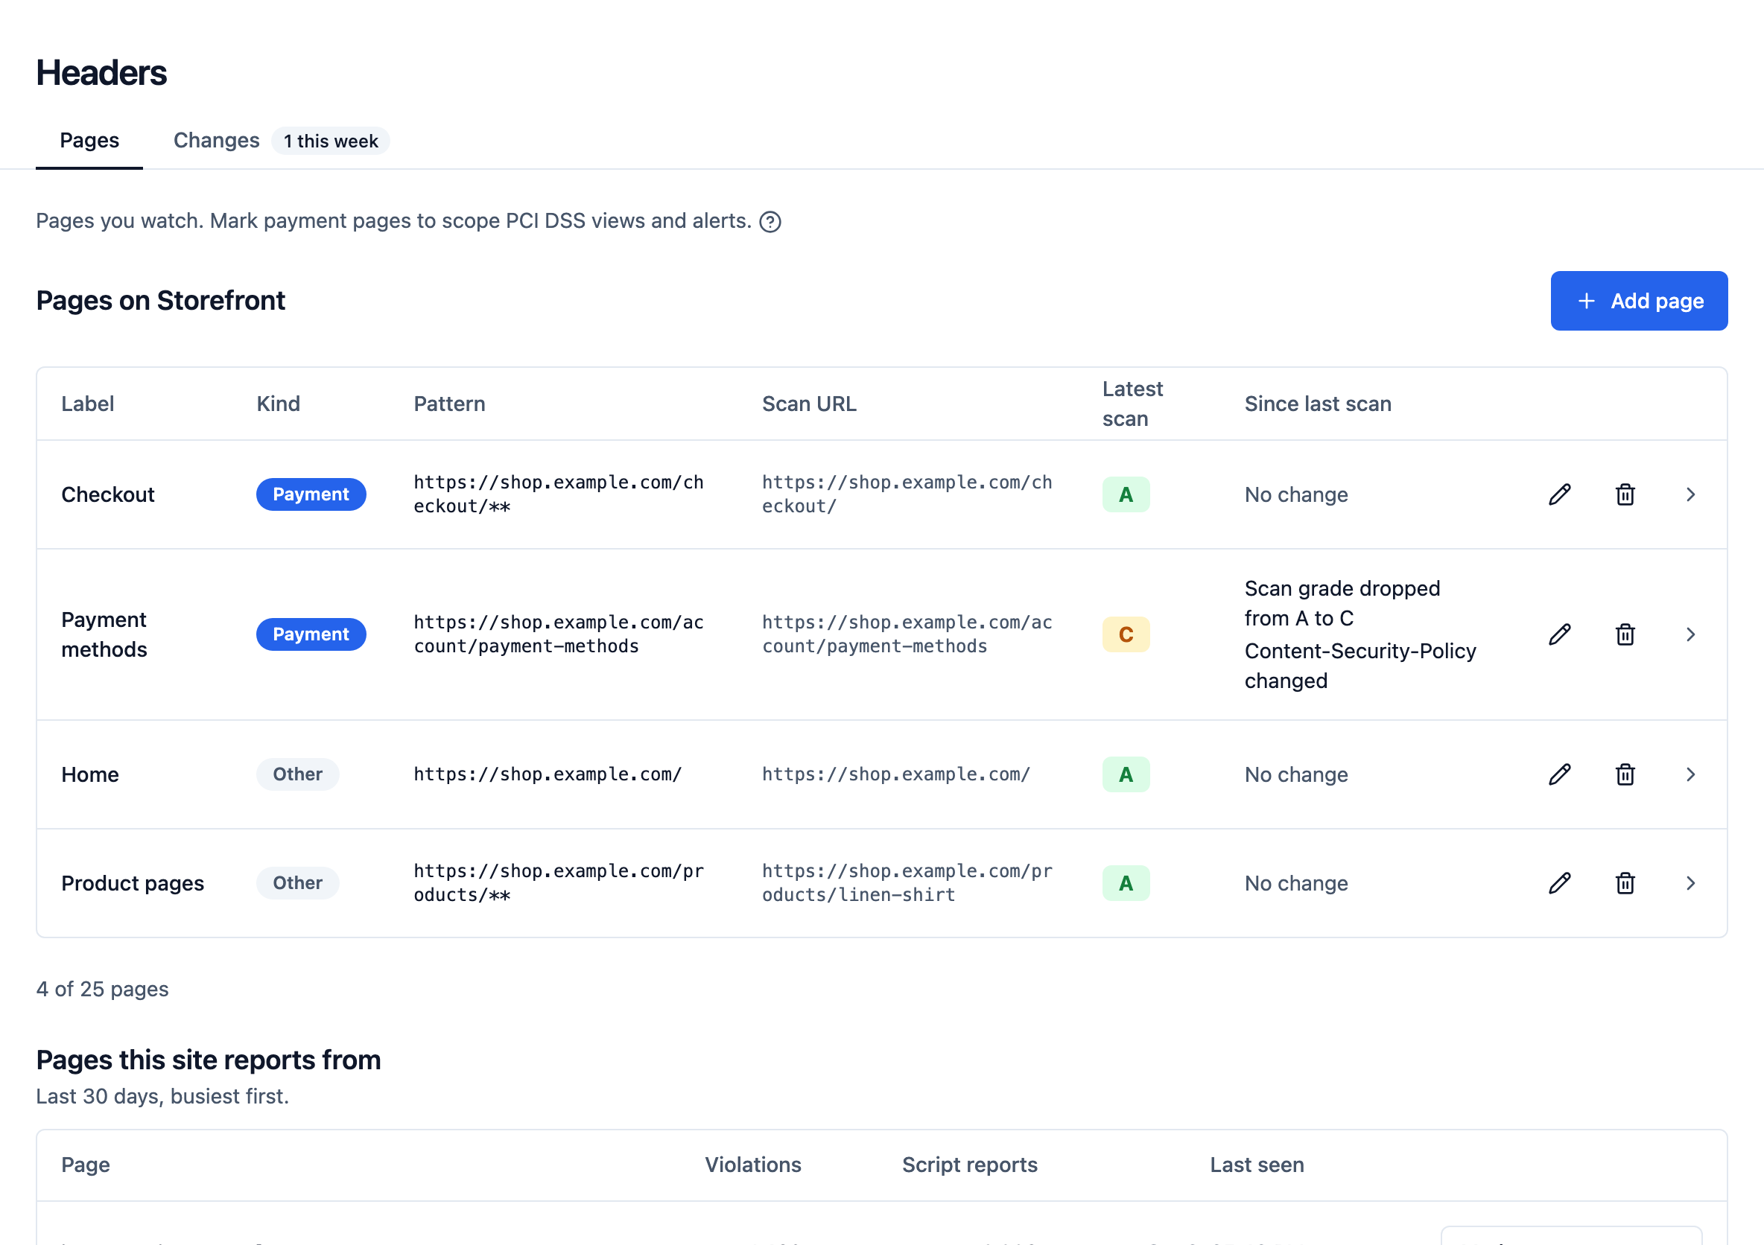Image resolution: width=1764 pixels, height=1245 pixels.
Task: Click the Other badge in Product pages row
Action: [x=298, y=883]
